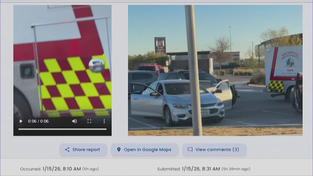Mute the video using the speaker icon
The height and width of the screenshot is (176, 313).
74,121
